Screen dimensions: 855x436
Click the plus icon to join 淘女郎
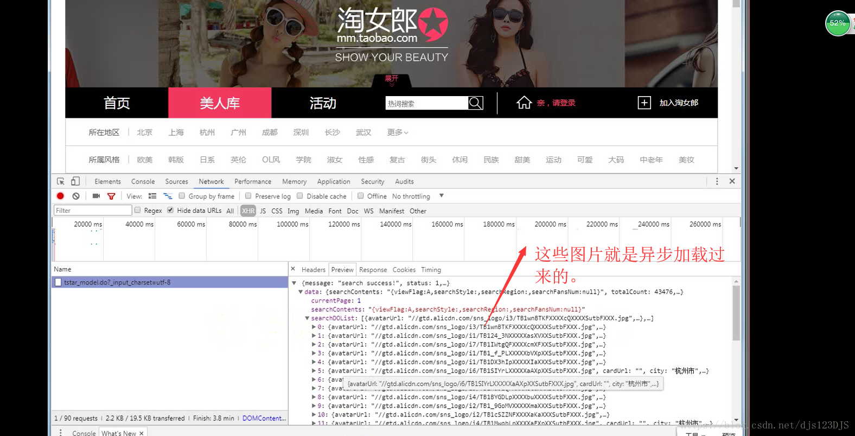(x=644, y=103)
